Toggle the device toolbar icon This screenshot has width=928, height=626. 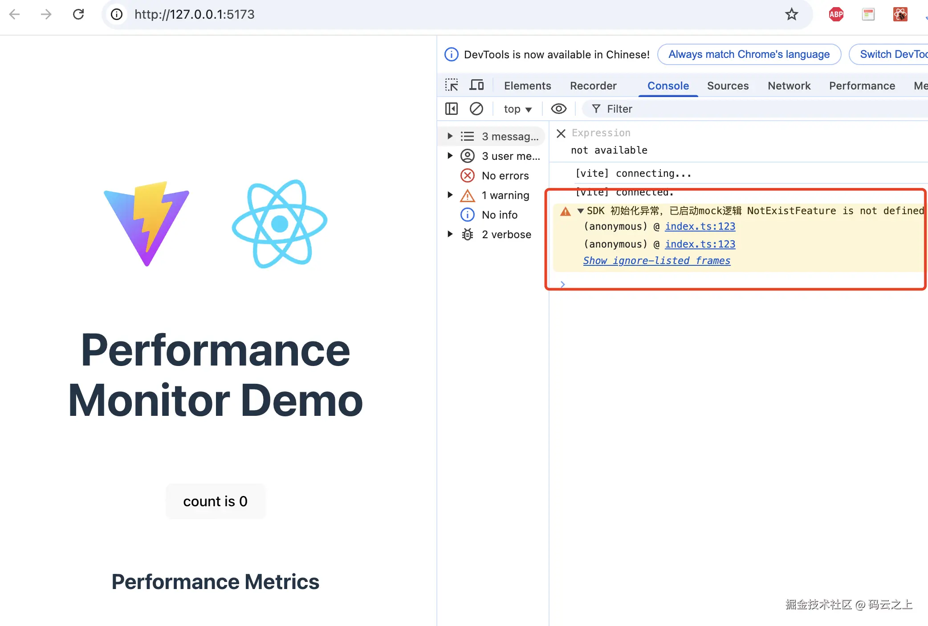click(x=476, y=85)
